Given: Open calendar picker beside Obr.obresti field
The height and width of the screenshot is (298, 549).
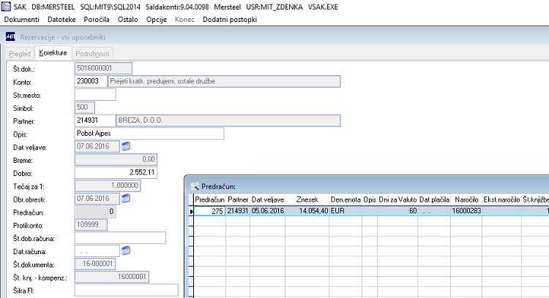Looking at the screenshot, I should pyautogui.click(x=126, y=199).
